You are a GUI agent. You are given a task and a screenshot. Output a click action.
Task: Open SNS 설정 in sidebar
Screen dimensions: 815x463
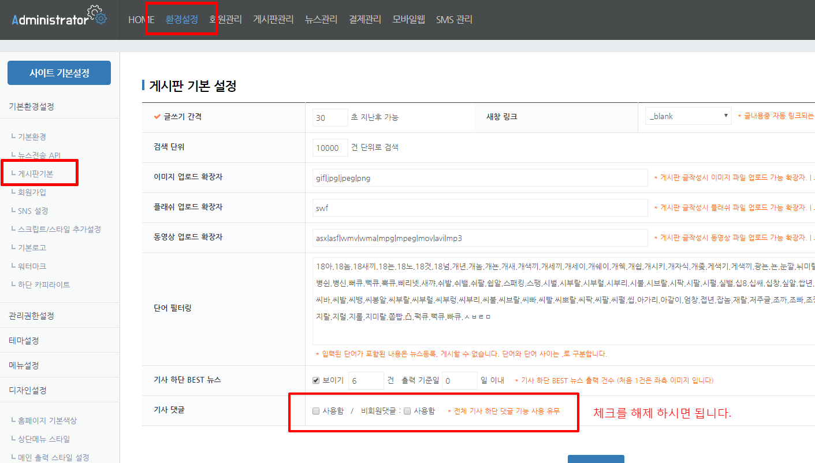point(33,210)
